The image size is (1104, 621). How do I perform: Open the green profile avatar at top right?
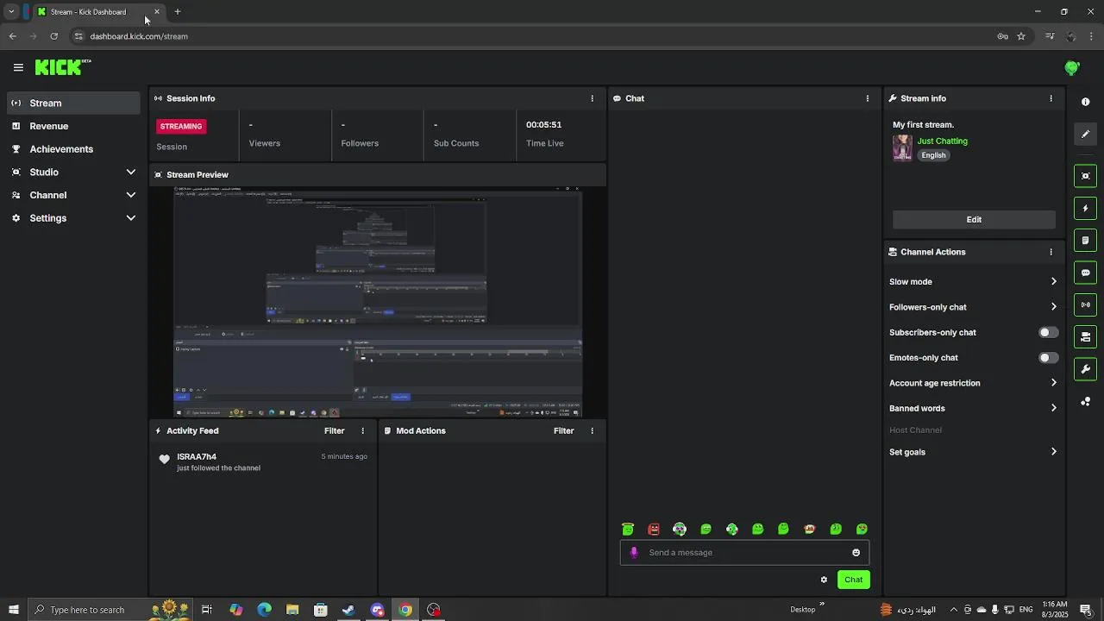1072,67
